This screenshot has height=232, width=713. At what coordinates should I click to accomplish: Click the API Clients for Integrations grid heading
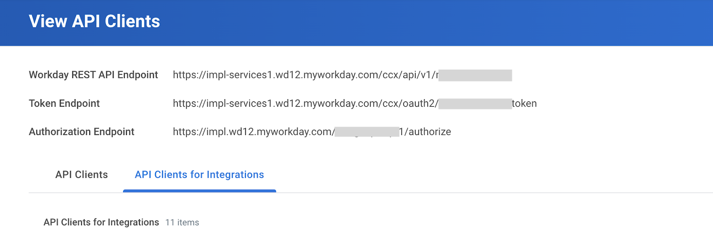[101, 222]
